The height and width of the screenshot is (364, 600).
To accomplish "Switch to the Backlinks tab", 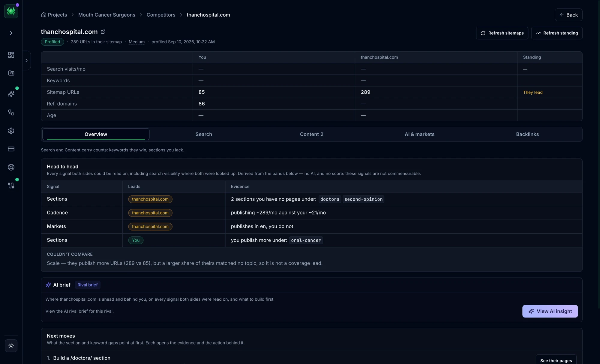I will 527,134.
